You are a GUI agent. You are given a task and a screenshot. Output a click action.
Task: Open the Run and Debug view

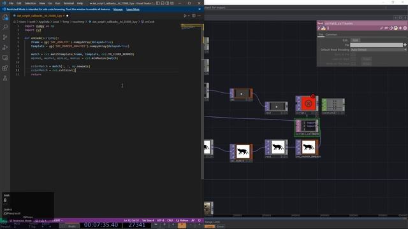[x=5, y=48]
